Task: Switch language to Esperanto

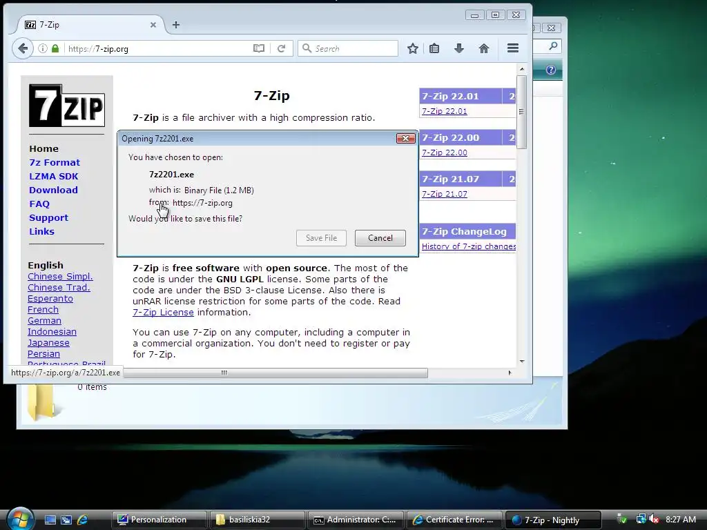Action: [x=50, y=298]
